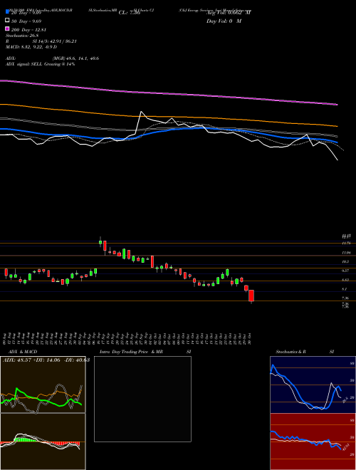Click the 'CL: 7.36' closing price text
The image size is (356, 470).
pyautogui.click(x=130, y=13)
